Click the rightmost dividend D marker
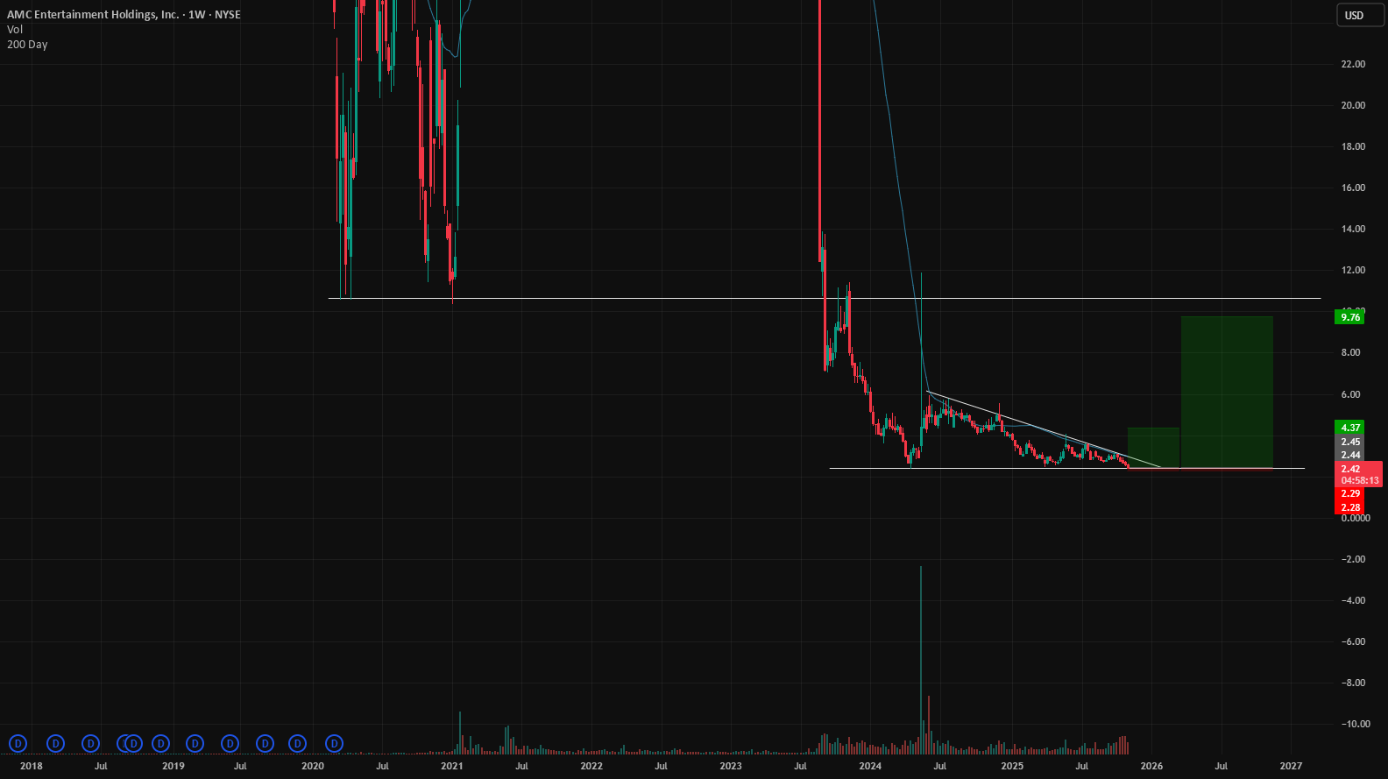The width and height of the screenshot is (1388, 779). click(x=334, y=744)
